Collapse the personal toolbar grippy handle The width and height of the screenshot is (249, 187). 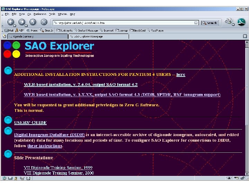2,30
